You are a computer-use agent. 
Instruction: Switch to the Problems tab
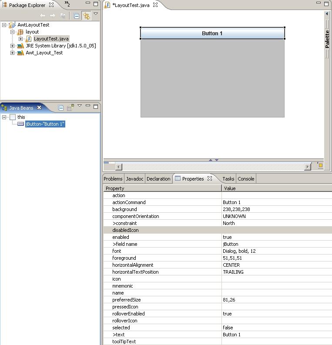[x=113, y=179]
